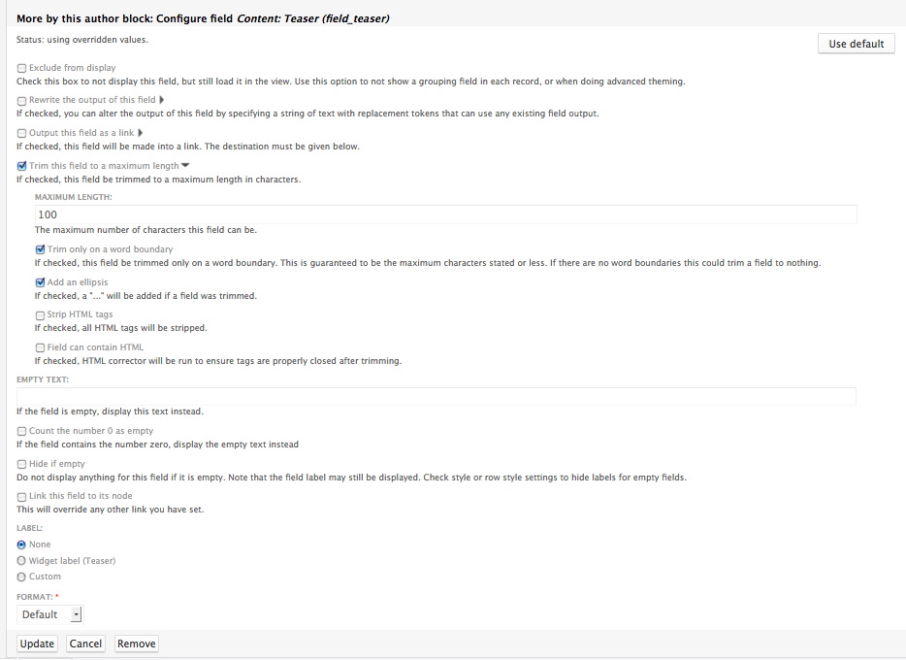Enable the Hide if empty checkbox
The width and height of the screenshot is (906, 660).
click(22, 464)
